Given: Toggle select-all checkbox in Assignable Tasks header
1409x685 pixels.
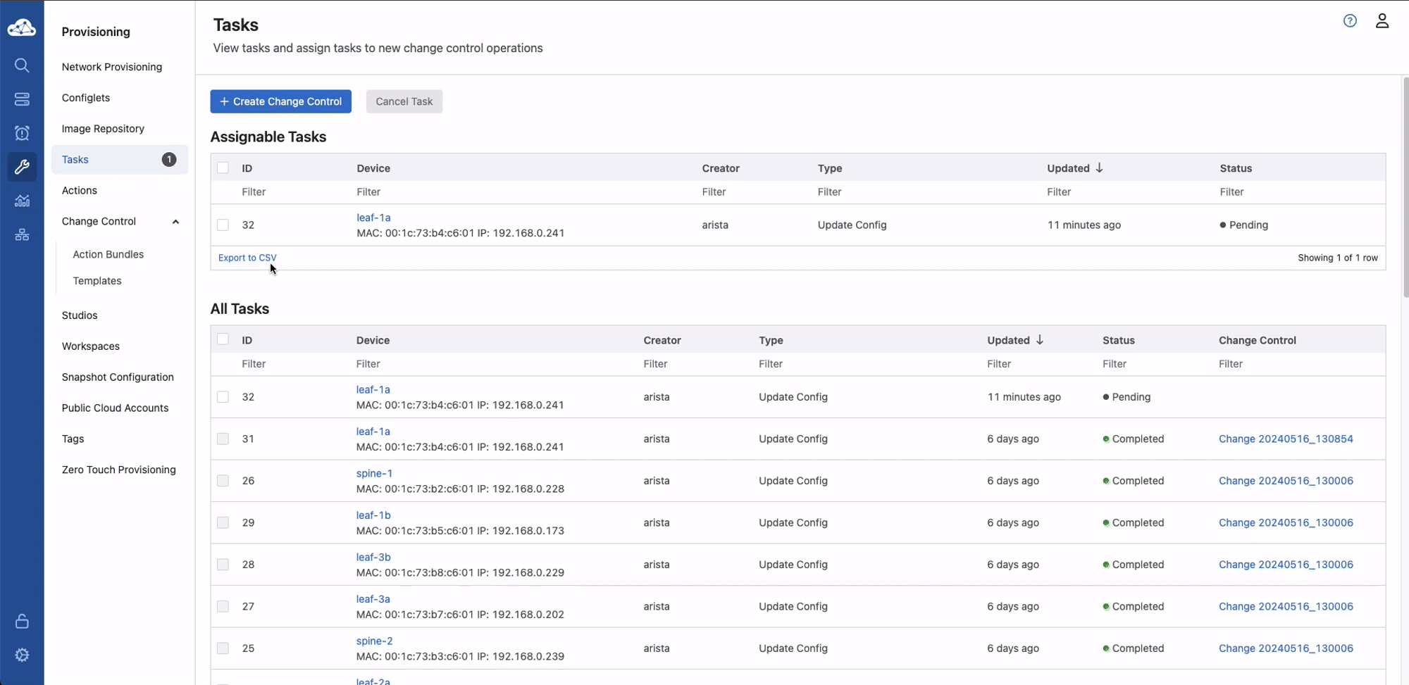Looking at the screenshot, I should click(223, 168).
